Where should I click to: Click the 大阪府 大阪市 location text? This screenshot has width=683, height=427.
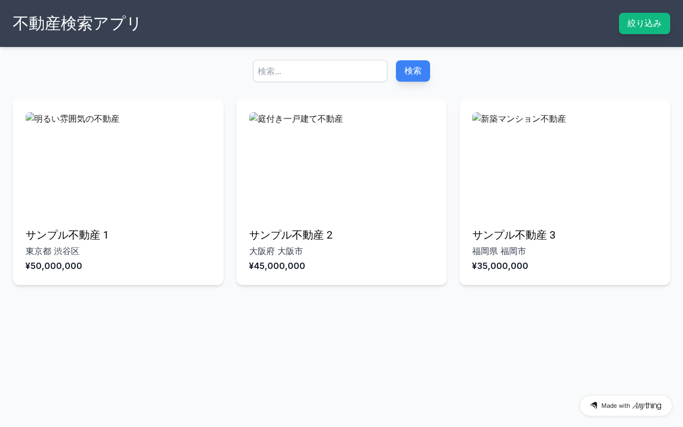point(276,251)
